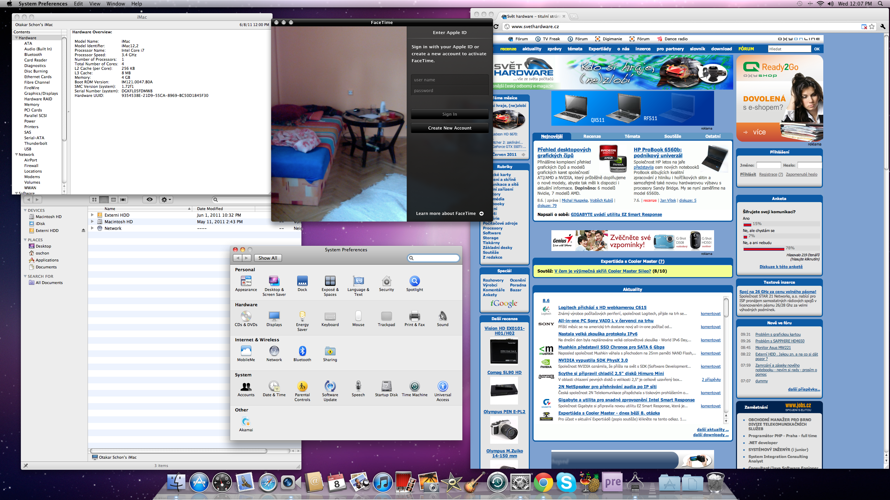Switch Finder to icon view

pos(94,200)
